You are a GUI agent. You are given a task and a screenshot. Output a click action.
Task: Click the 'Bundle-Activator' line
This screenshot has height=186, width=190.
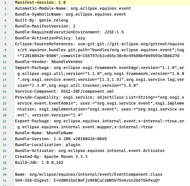point(90,151)
